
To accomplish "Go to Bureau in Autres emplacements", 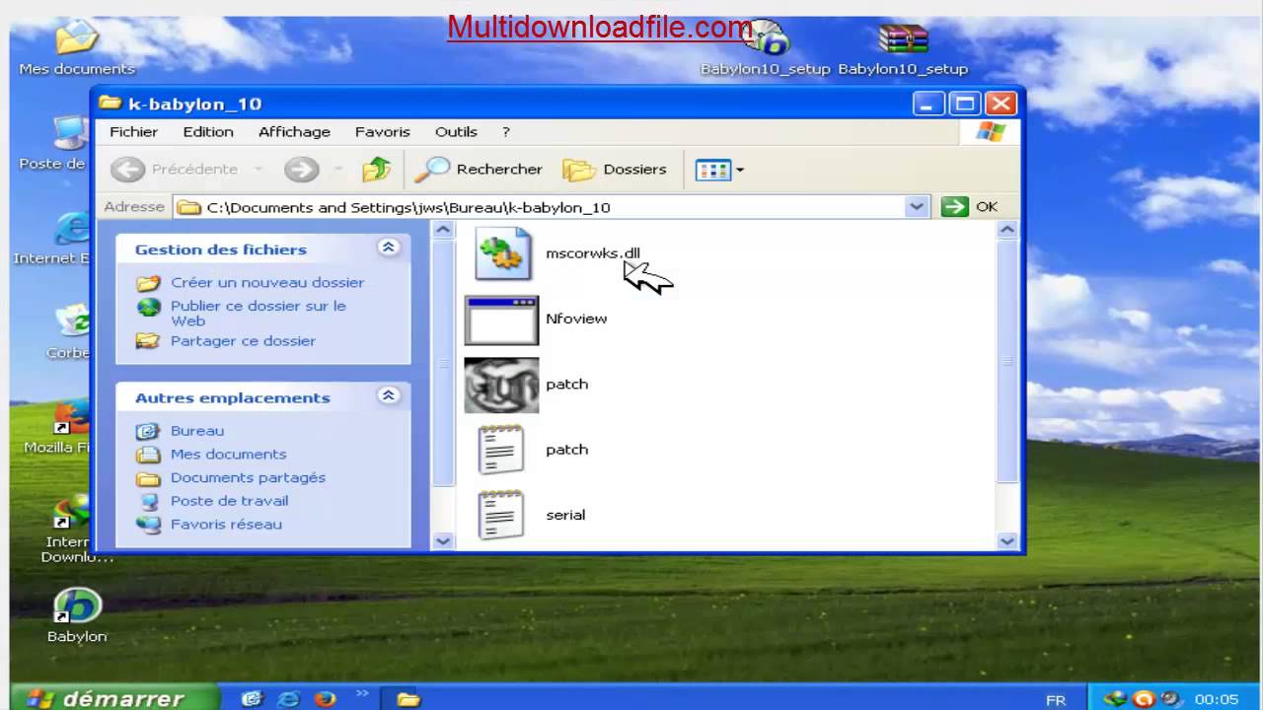I will coord(197,431).
